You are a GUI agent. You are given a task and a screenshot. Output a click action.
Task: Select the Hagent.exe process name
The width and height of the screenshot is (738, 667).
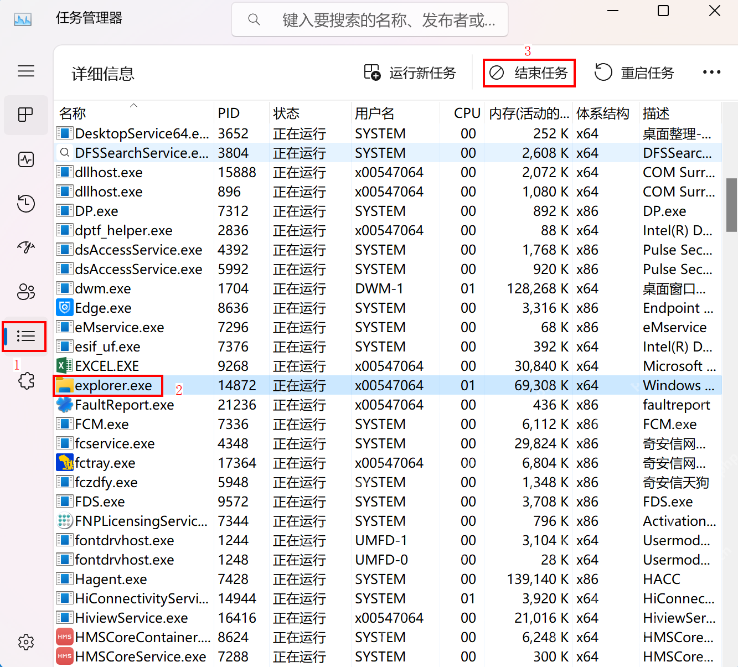[111, 579]
